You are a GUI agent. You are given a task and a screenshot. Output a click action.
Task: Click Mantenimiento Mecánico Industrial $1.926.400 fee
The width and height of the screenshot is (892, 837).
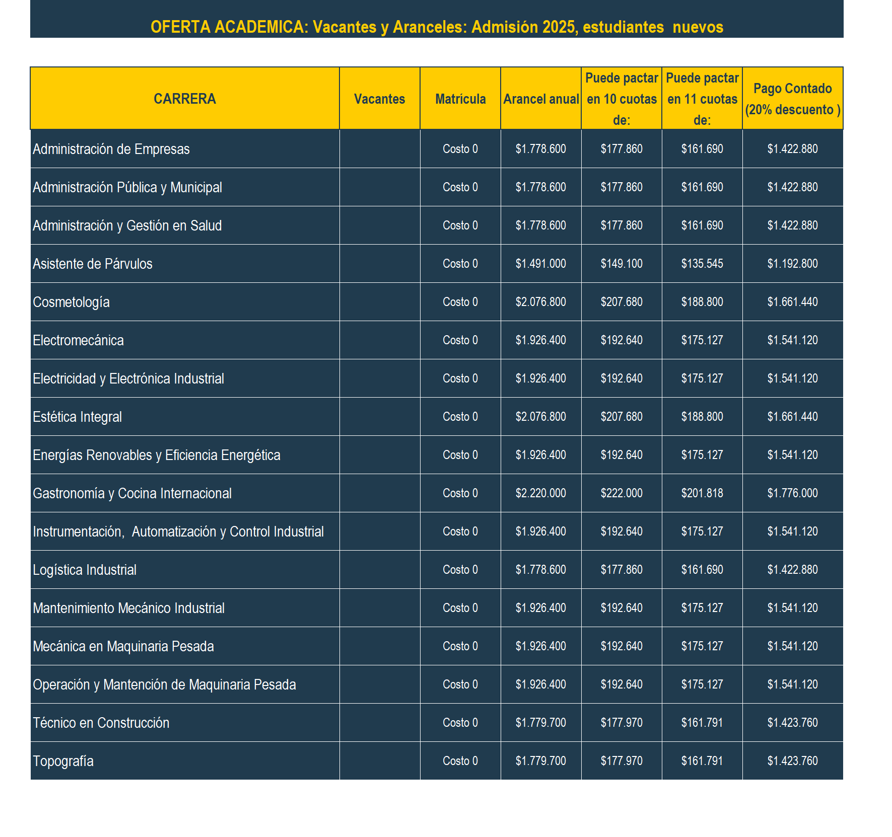click(x=541, y=608)
